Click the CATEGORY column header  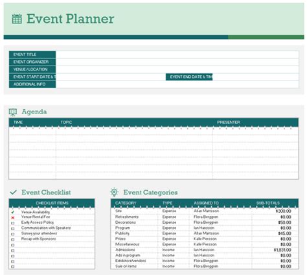126,203
